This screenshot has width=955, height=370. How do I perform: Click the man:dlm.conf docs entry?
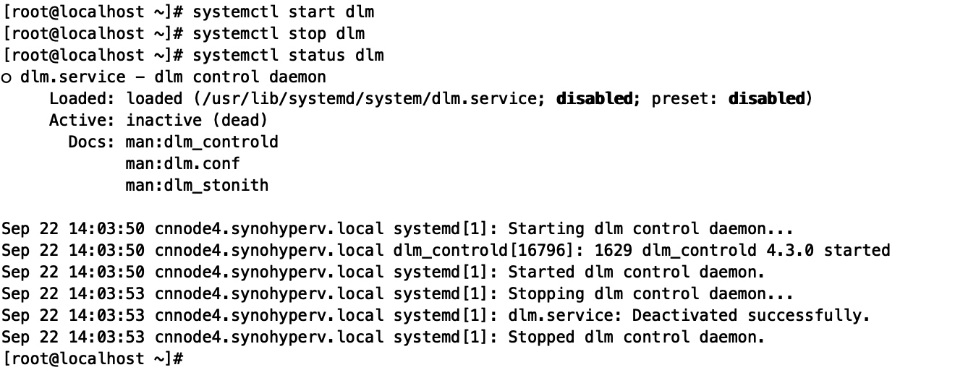click(182, 163)
